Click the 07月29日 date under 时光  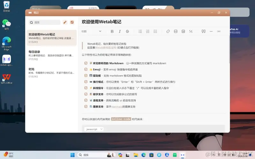33,76
